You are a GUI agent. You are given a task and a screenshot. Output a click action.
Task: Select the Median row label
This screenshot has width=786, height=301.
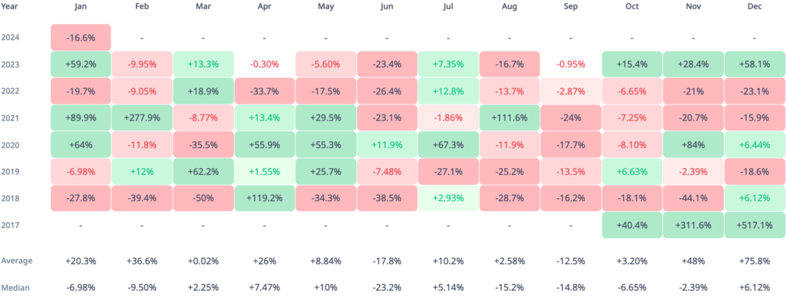coord(15,287)
